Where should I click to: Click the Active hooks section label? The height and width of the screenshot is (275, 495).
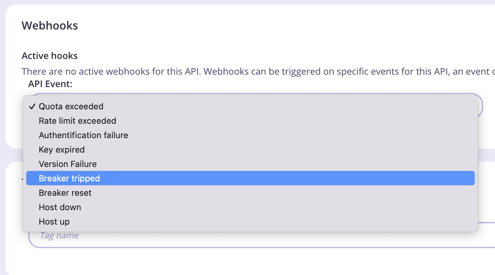pos(49,56)
